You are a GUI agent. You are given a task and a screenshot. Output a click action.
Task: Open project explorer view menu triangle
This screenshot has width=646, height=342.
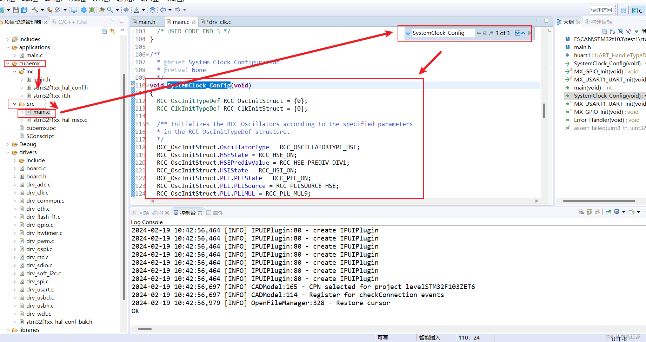point(122,31)
